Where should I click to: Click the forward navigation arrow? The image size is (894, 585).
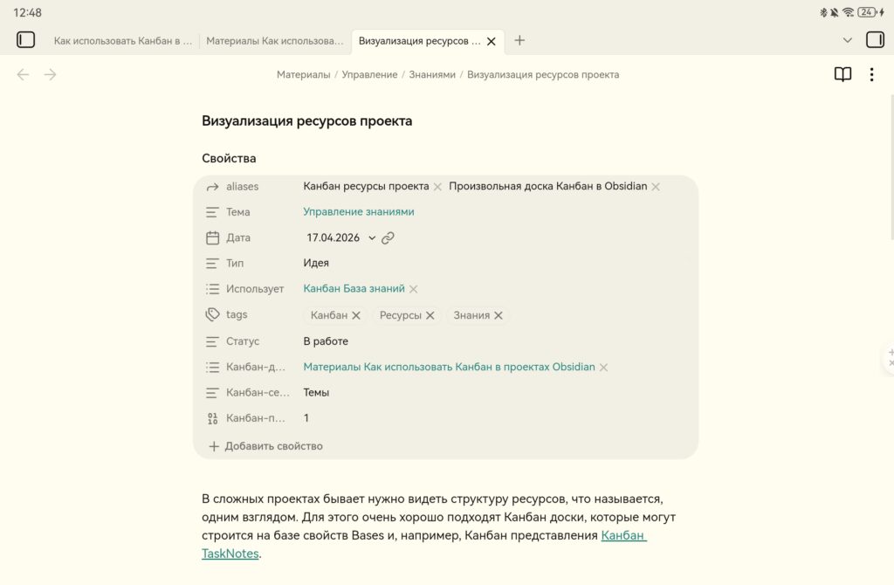click(x=50, y=74)
